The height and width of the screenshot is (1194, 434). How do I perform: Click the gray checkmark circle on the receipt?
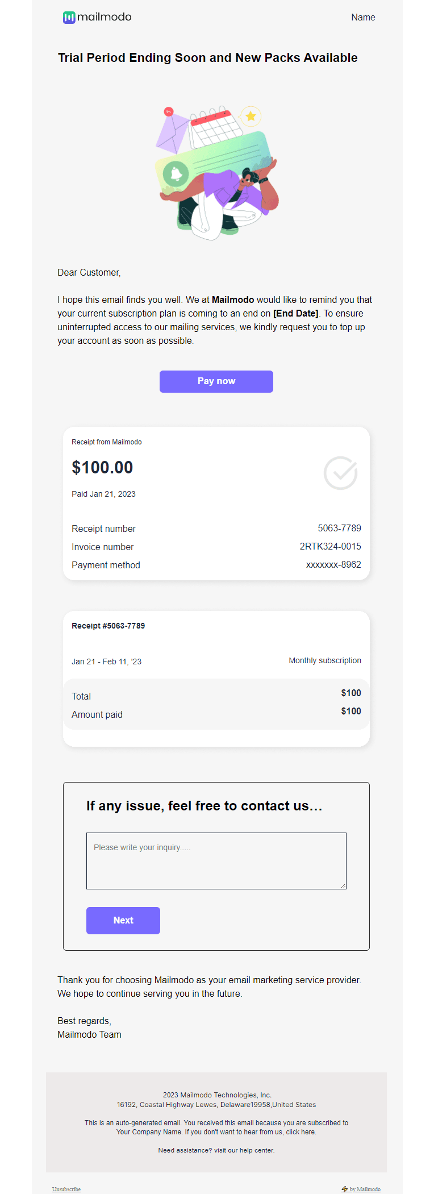point(340,473)
